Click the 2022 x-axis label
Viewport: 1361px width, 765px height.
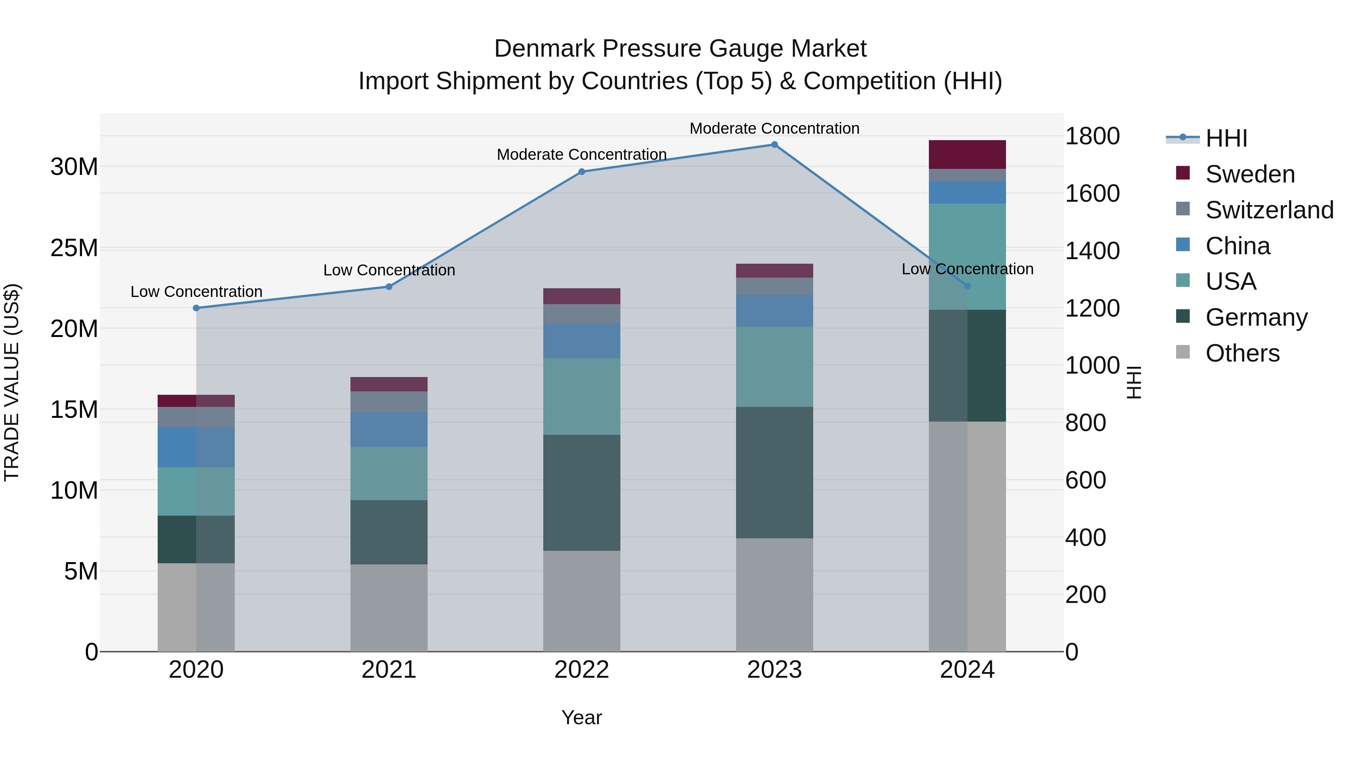pyautogui.click(x=582, y=670)
